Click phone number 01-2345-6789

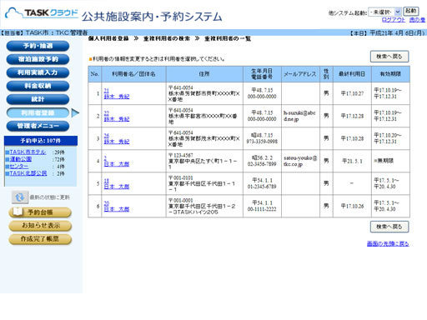pyautogui.click(x=262, y=187)
